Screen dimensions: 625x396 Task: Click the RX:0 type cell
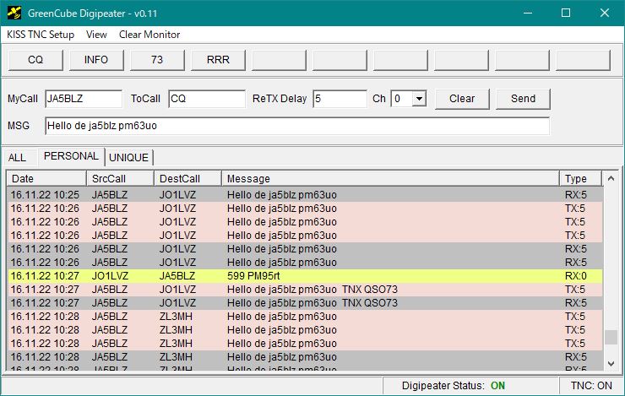point(575,276)
